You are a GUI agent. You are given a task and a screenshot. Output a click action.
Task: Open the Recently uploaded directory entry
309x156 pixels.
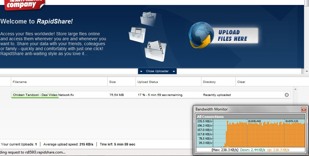217,95
